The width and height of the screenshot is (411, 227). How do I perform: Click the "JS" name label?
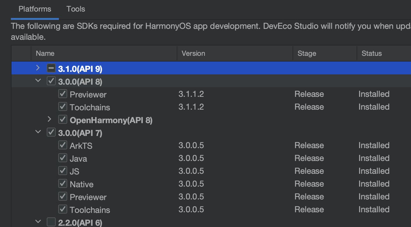[x=75, y=171]
